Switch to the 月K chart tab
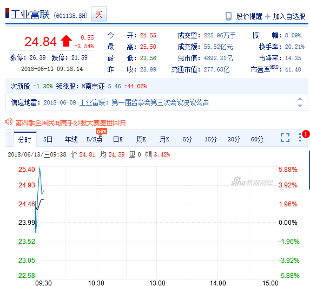Screen dimensions: 310x286 point(164,139)
